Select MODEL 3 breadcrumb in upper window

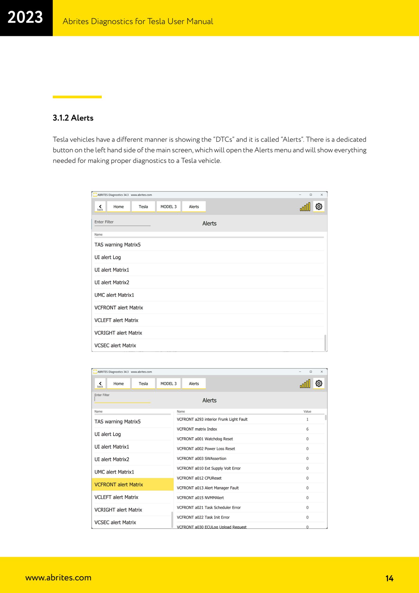click(168, 207)
